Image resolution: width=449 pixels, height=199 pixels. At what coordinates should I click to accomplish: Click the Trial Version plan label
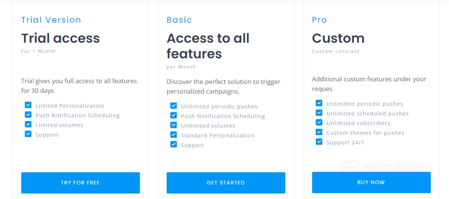[x=51, y=20]
